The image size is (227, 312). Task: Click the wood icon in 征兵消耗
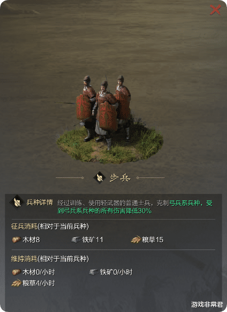tap(17, 239)
